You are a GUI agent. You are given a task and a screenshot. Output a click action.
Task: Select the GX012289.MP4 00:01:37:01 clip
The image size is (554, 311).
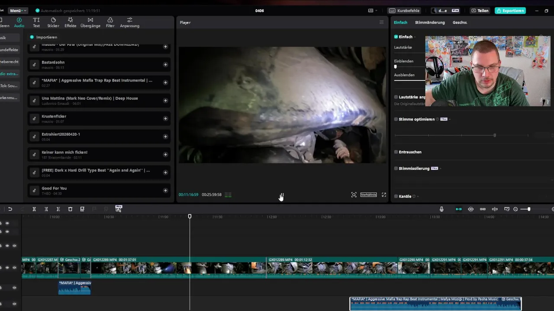178,267
